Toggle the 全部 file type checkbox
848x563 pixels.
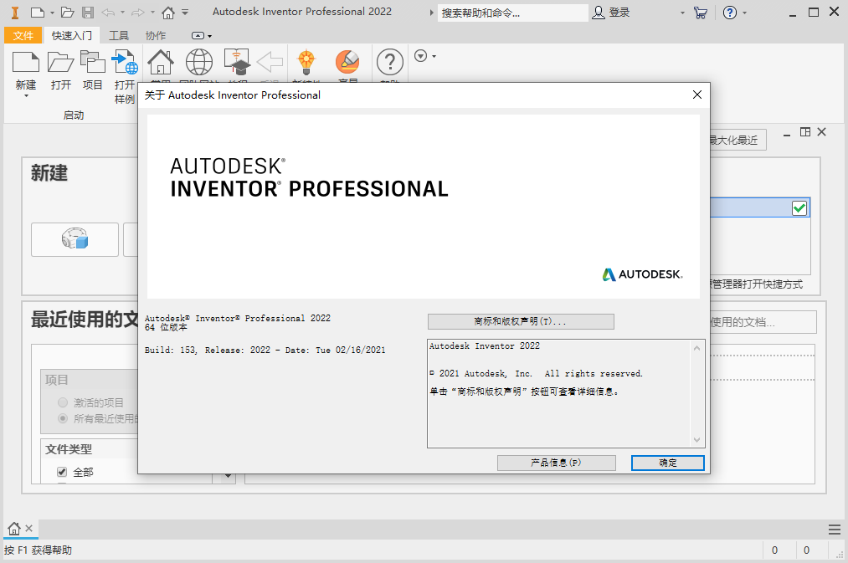(x=61, y=471)
